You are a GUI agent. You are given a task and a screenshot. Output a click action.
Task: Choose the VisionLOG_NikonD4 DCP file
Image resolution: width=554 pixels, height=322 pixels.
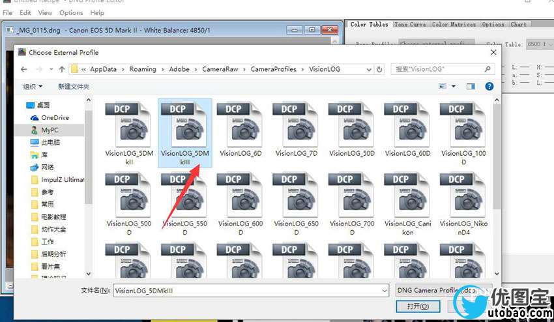(x=463, y=204)
